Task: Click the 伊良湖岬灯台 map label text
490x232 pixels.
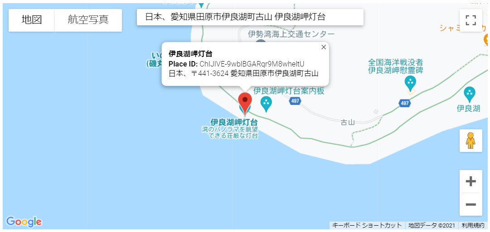Action: (x=234, y=122)
